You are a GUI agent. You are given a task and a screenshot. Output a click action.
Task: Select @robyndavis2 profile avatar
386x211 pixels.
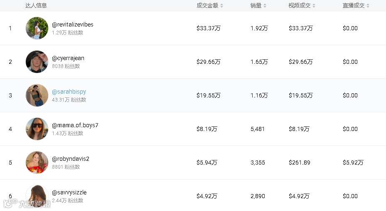[x=37, y=162]
